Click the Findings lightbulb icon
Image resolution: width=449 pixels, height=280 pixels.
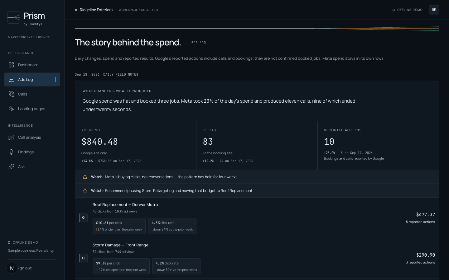tap(11, 152)
